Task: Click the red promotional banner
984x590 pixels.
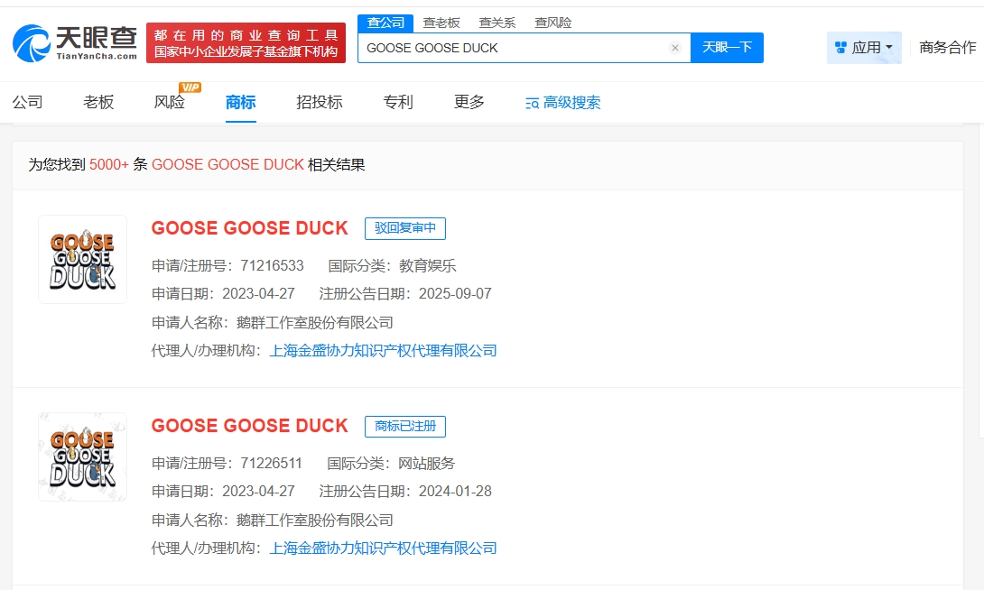Action: coord(246,43)
